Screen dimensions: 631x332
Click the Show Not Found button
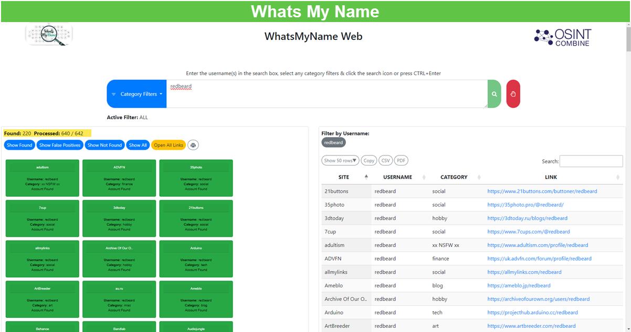coord(104,145)
